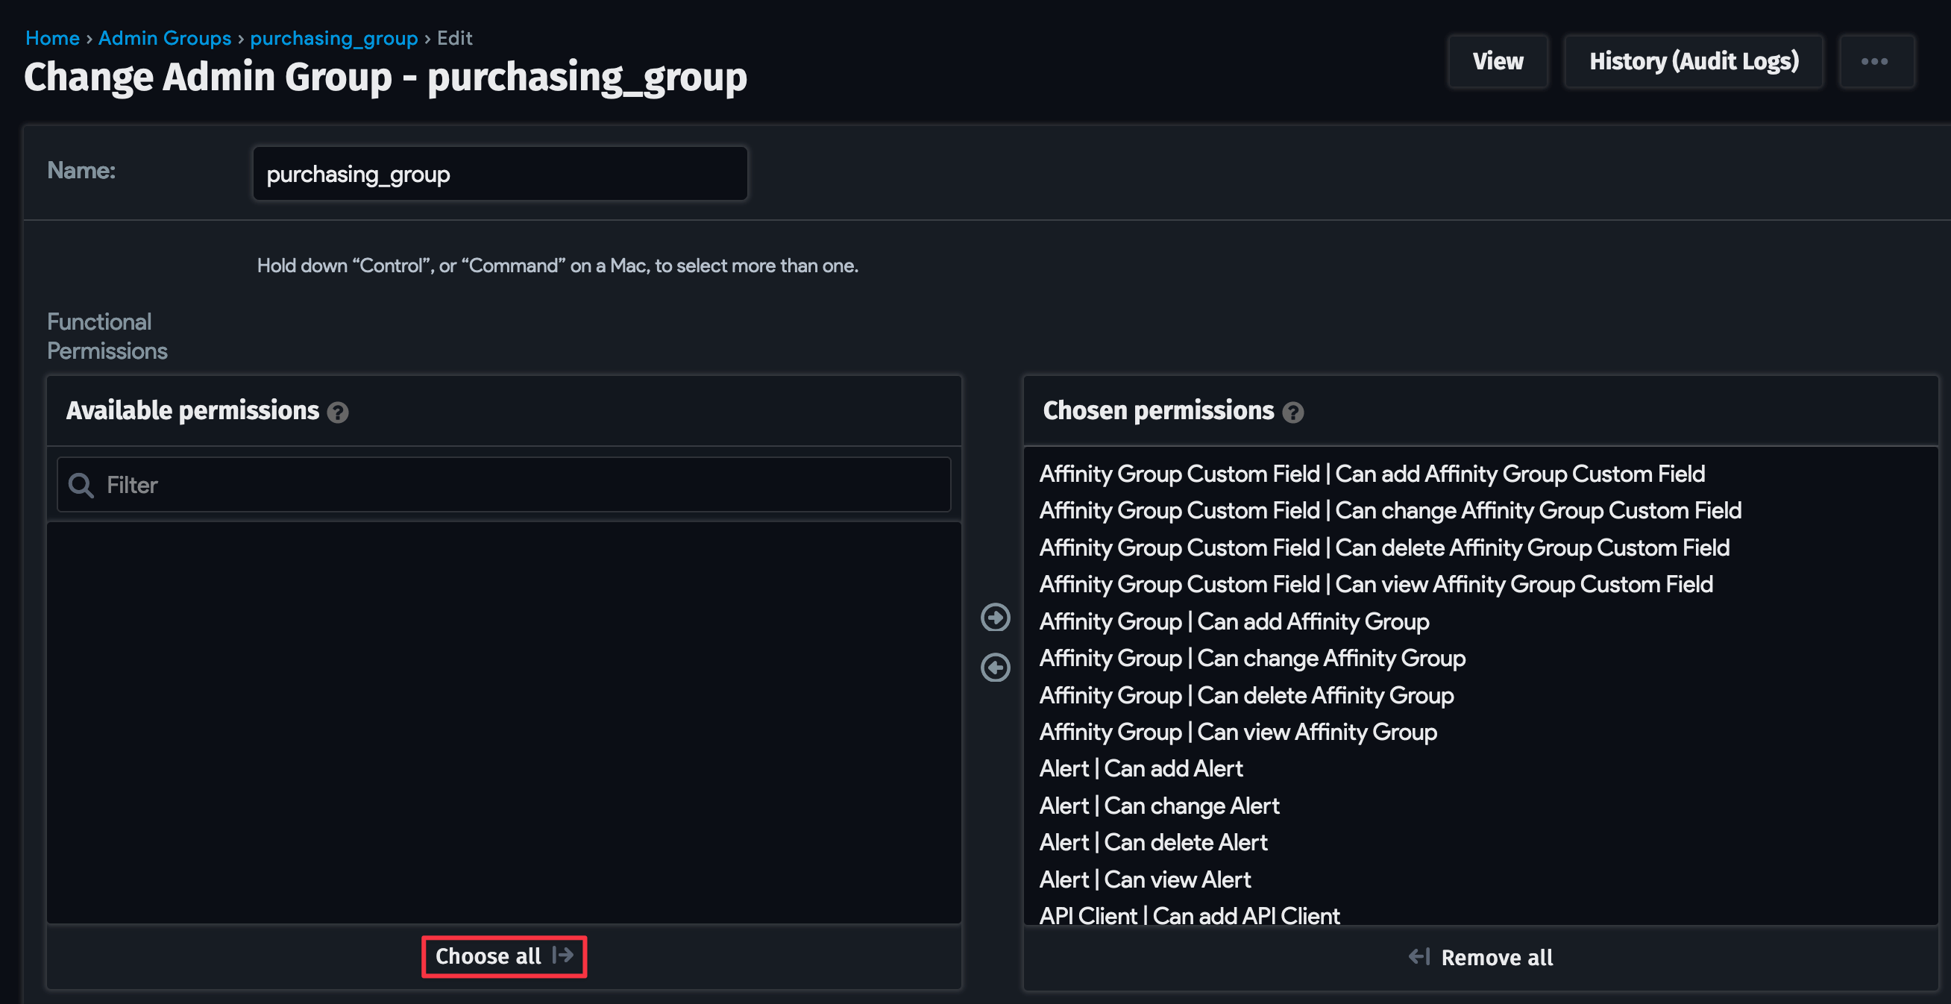Click the Choose all button
The image size is (1951, 1004).
point(503,956)
